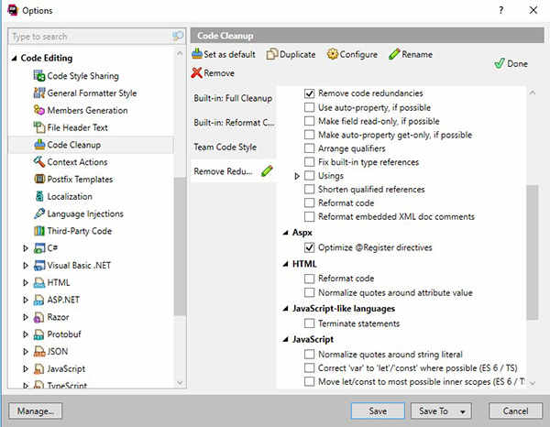Click the General Formatter Style icon
This screenshot has height=427, width=550.
click(39, 93)
